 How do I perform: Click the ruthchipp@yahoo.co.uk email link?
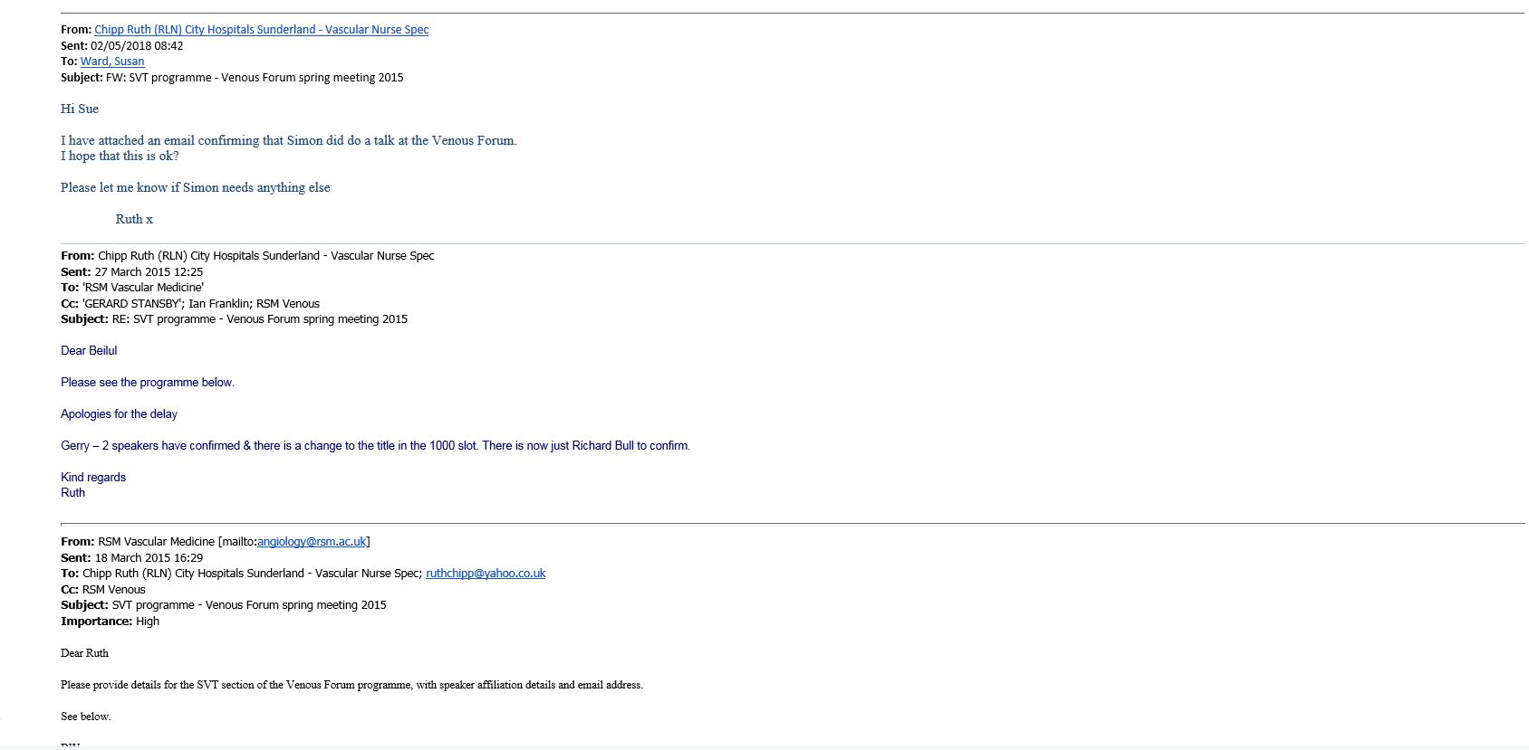tap(486, 574)
